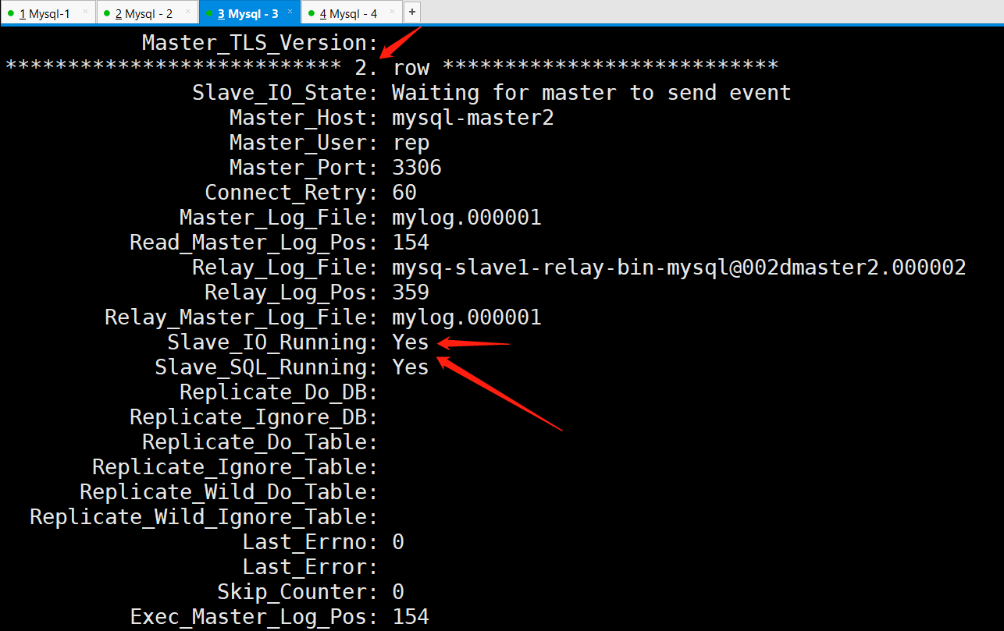Click the Slave_IO_Running Yes value
1004x631 pixels.
click(411, 342)
